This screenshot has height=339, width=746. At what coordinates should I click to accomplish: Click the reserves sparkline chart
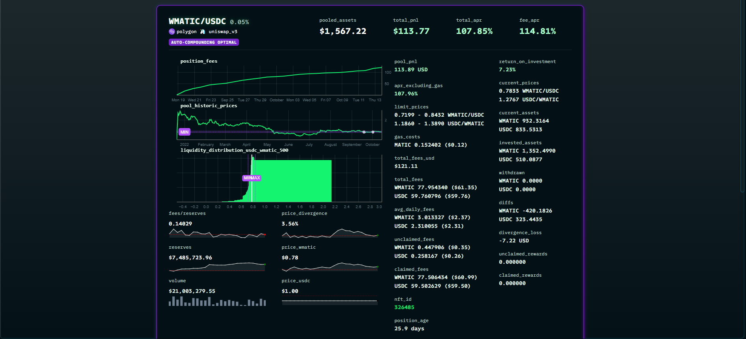[x=217, y=267]
